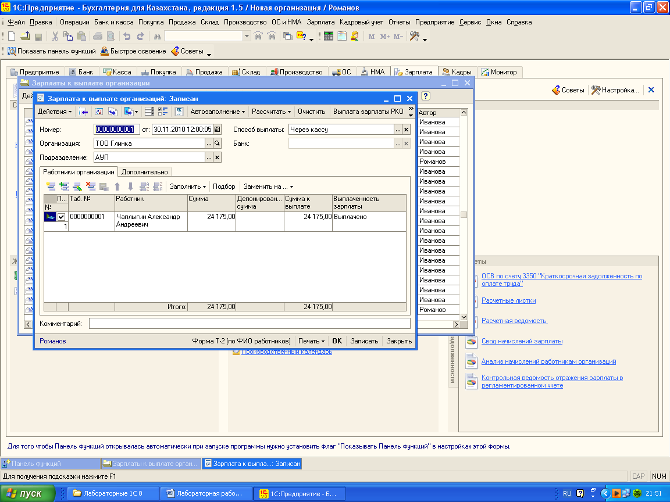Click the Reread refresh icon in document toolbar

pyautogui.click(x=99, y=112)
